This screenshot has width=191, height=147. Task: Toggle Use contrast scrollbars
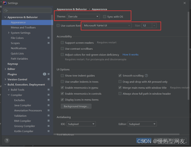pos(62,49)
